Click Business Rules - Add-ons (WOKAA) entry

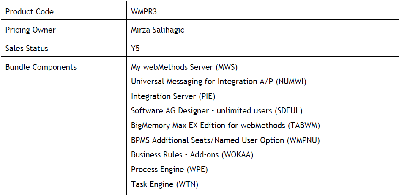coord(192,155)
